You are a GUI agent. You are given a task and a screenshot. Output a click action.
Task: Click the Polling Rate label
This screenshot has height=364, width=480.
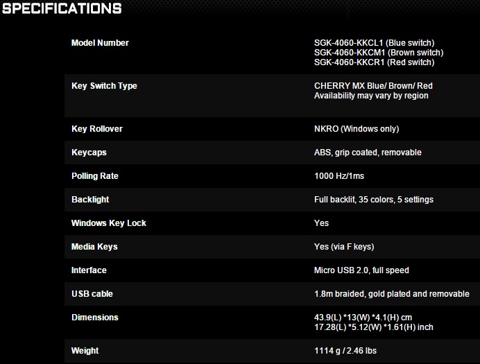[95, 176]
